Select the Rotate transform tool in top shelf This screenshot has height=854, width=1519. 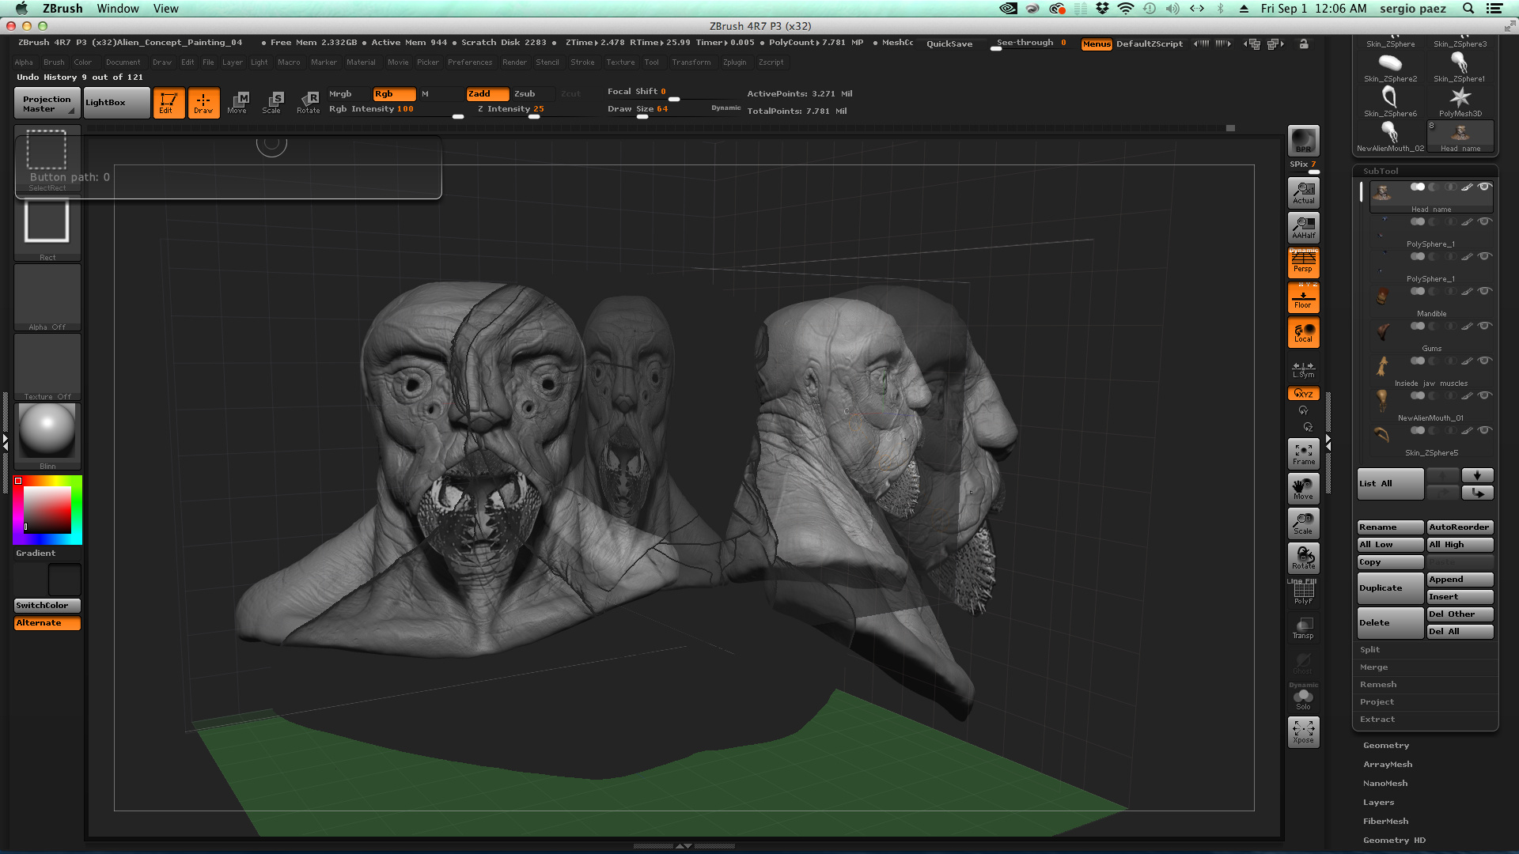(308, 103)
